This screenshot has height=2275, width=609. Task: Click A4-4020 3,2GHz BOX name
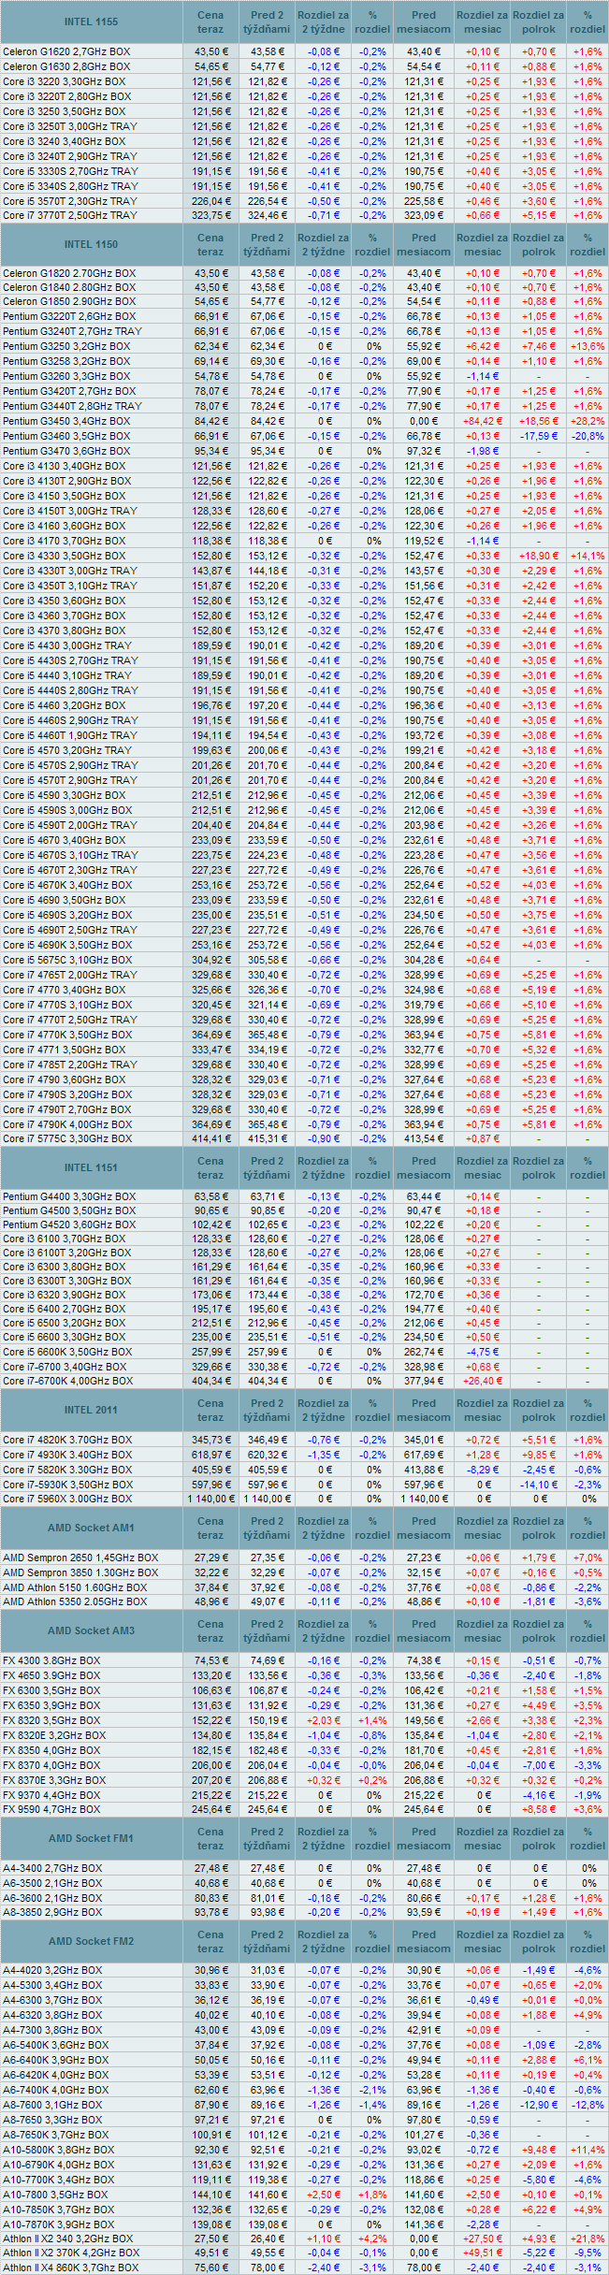point(51,1970)
